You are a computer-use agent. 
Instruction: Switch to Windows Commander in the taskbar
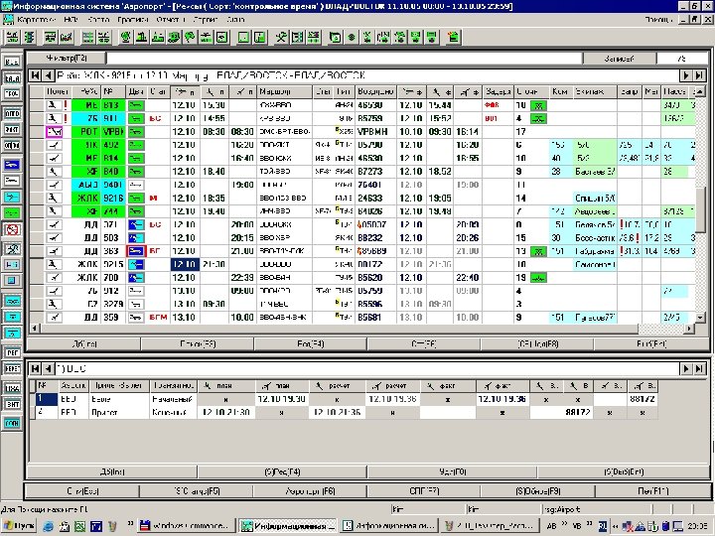[186, 526]
